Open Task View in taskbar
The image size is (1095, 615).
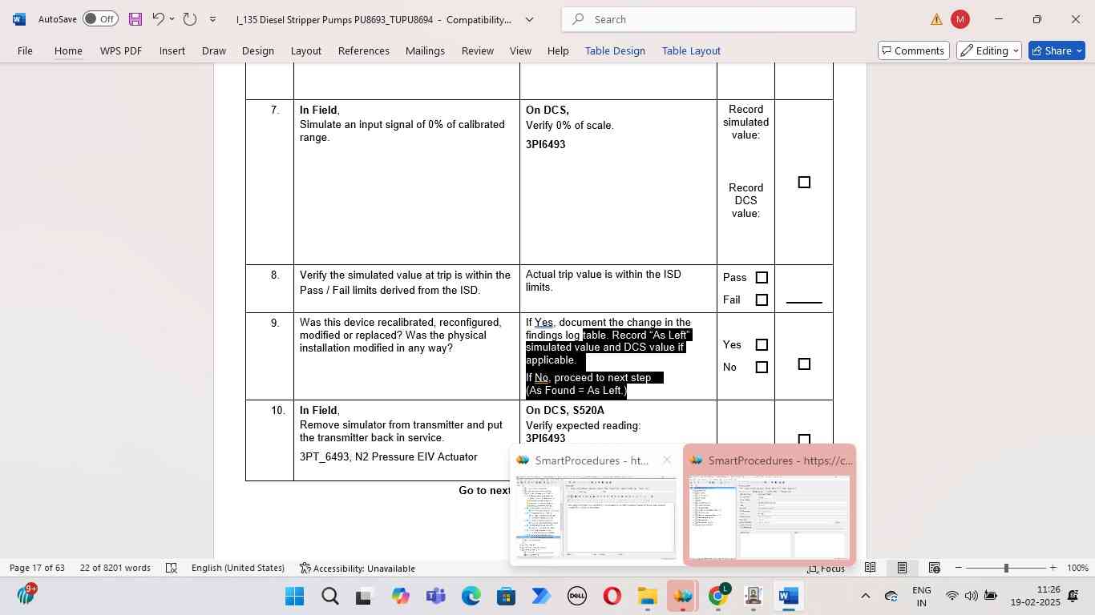365,596
